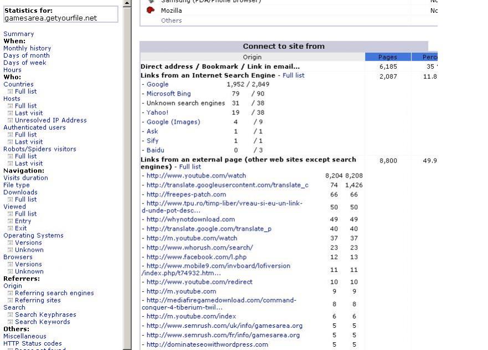Open the dominateseowithwordpress.com link
The height and width of the screenshot is (350, 488).
tap(207, 344)
